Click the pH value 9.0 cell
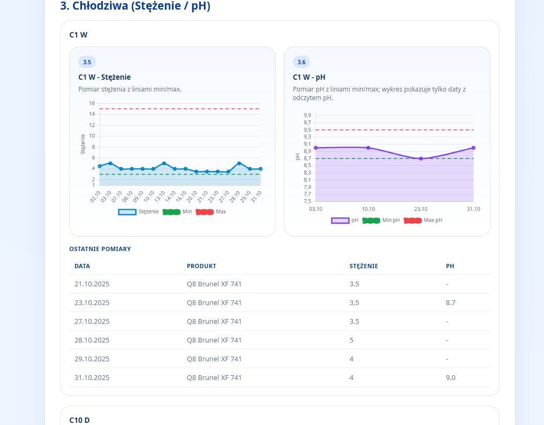This screenshot has height=425, width=544. coord(451,378)
